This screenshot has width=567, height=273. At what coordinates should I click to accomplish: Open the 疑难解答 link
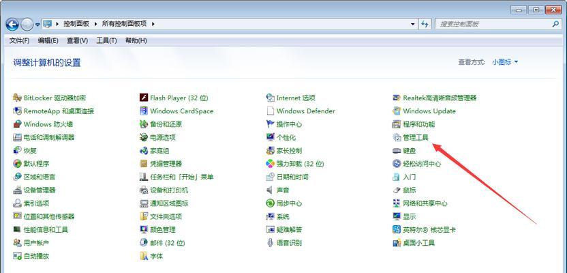coord(289,229)
